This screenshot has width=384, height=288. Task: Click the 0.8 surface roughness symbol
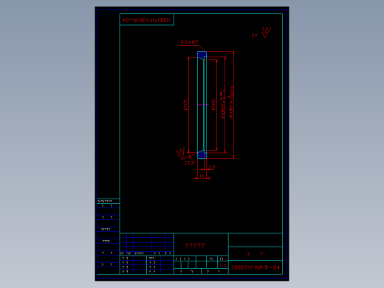(180, 154)
